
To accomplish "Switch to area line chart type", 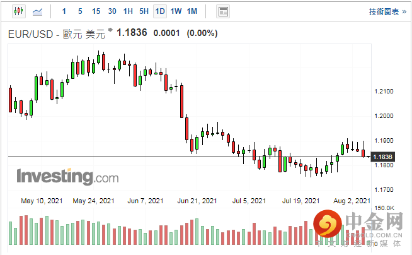I will (38, 11).
